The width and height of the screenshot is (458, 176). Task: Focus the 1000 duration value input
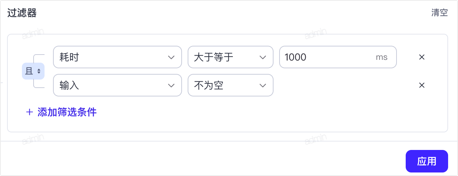[x=338, y=57]
